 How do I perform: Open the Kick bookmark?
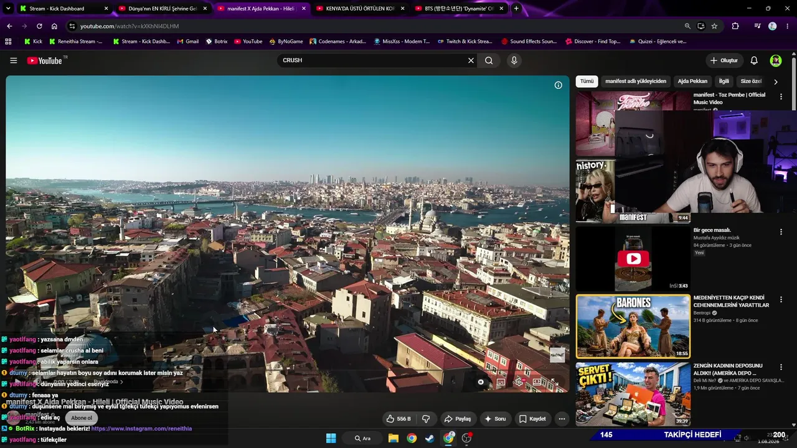point(34,42)
